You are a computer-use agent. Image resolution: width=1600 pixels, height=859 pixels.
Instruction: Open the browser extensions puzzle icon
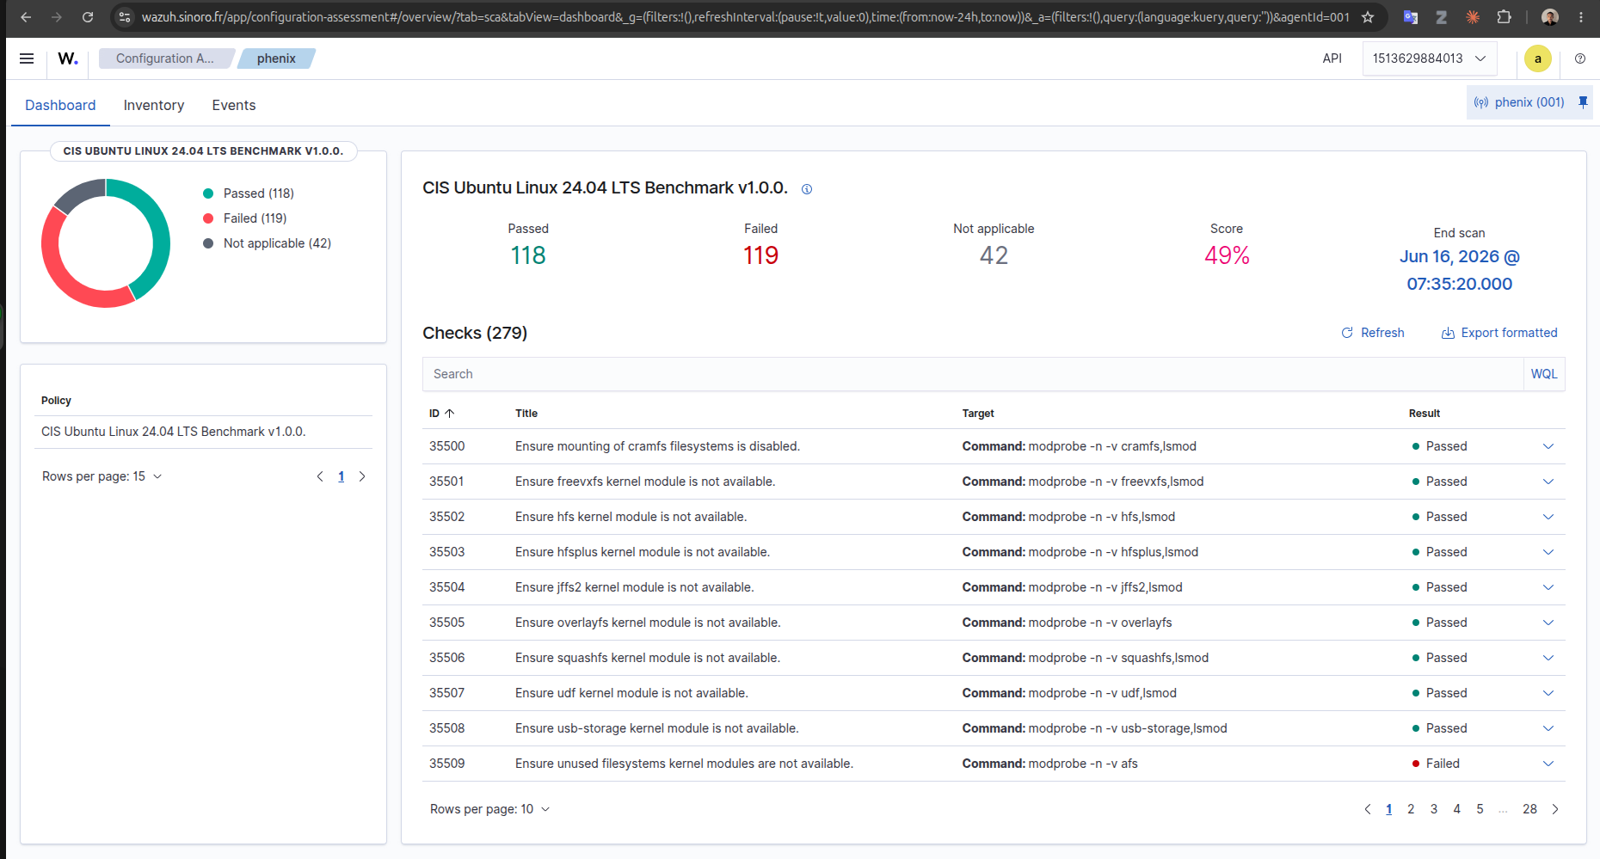tap(1504, 17)
